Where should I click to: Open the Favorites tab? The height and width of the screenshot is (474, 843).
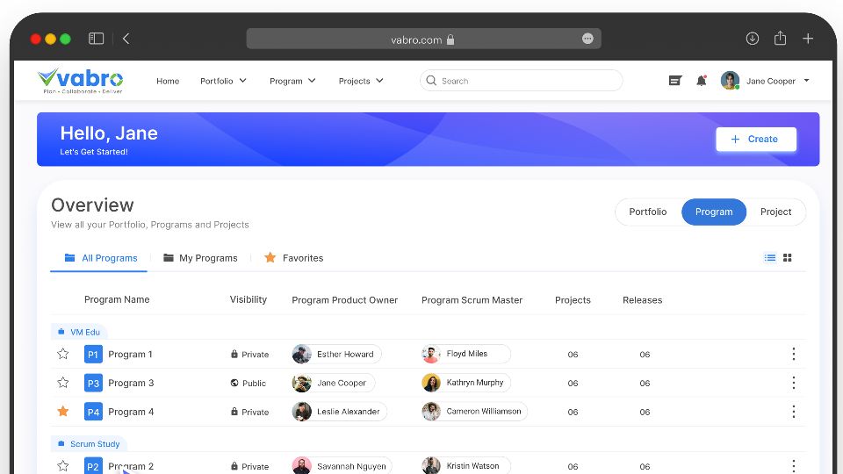point(294,258)
